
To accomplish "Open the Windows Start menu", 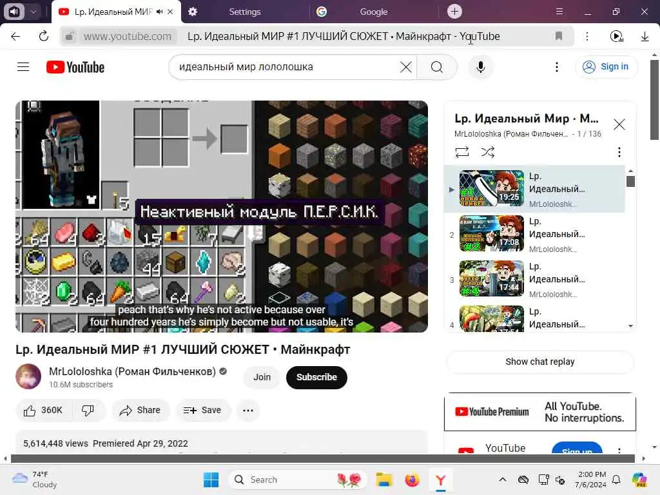I will pyautogui.click(x=211, y=480).
